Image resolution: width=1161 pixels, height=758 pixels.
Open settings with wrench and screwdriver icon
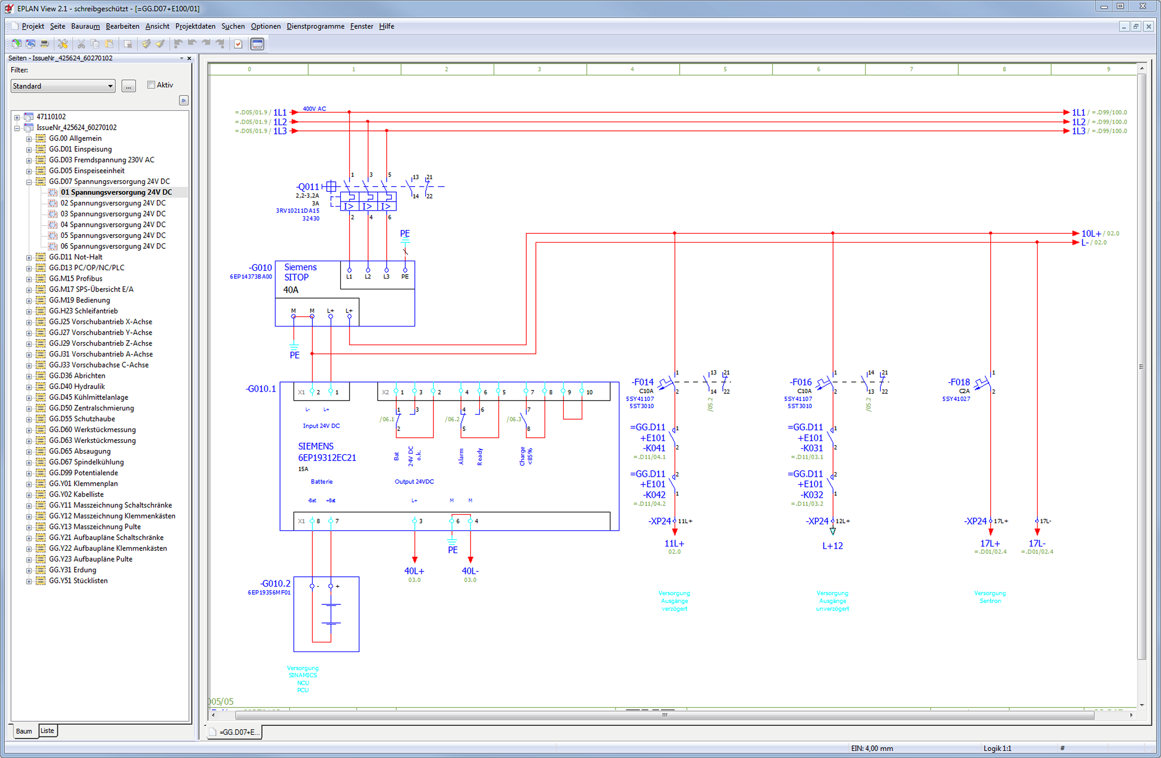63,44
